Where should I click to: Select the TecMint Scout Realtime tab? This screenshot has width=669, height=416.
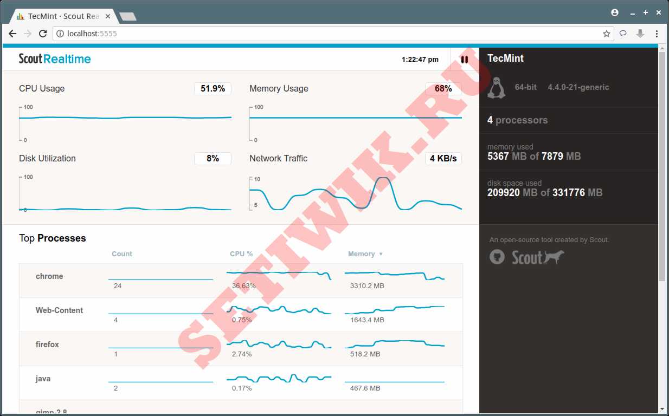[x=64, y=16]
